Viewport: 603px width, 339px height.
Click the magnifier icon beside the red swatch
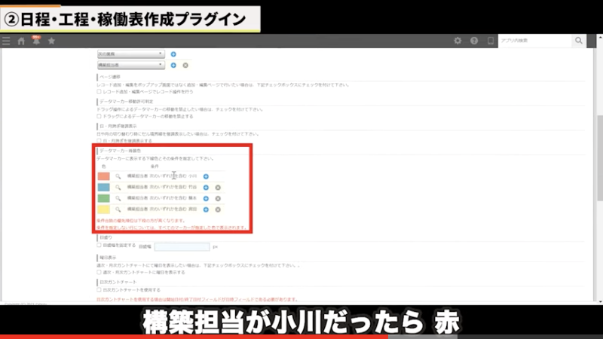point(118,176)
